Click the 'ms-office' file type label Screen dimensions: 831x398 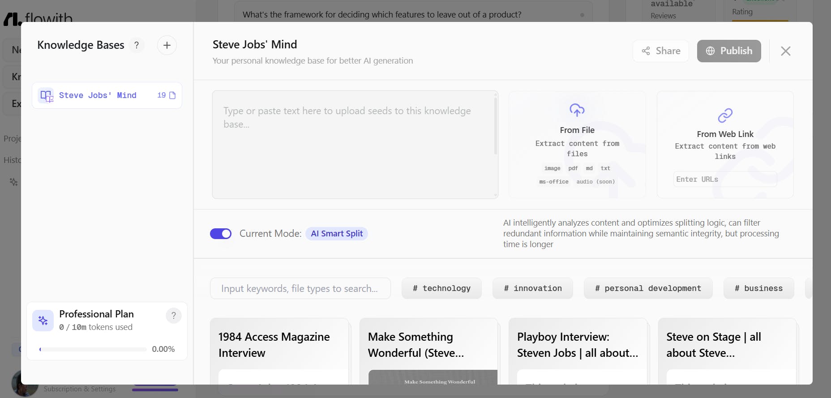554,182
